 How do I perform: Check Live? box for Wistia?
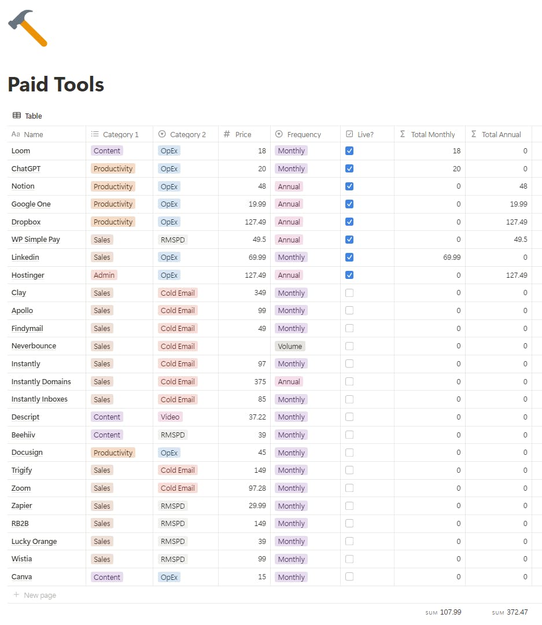pyautogui.click(x=349, y=559)
